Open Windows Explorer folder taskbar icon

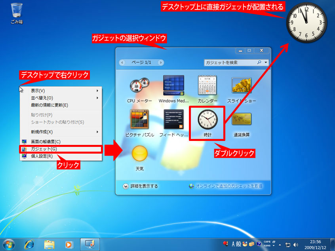(x=49, y=244)
